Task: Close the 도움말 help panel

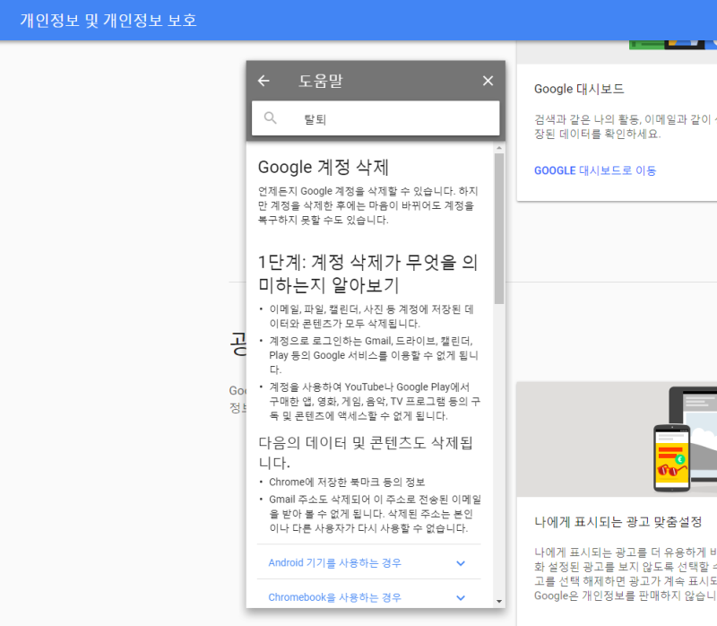Action: (x=488, y=81)
